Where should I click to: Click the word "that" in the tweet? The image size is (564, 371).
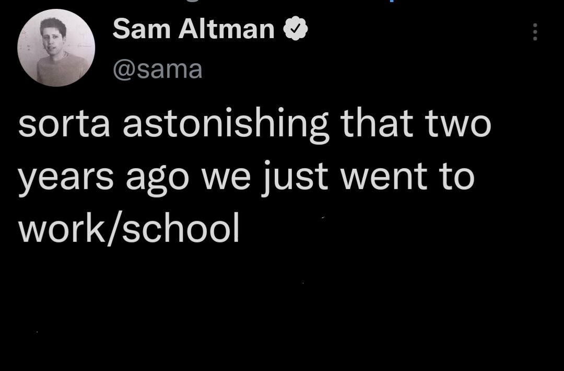(376, 122)
